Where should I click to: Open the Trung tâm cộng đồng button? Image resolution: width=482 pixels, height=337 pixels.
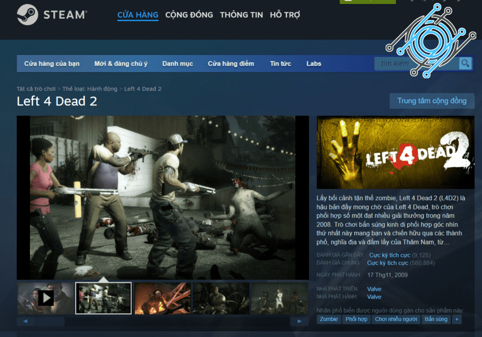pos(432,101)
